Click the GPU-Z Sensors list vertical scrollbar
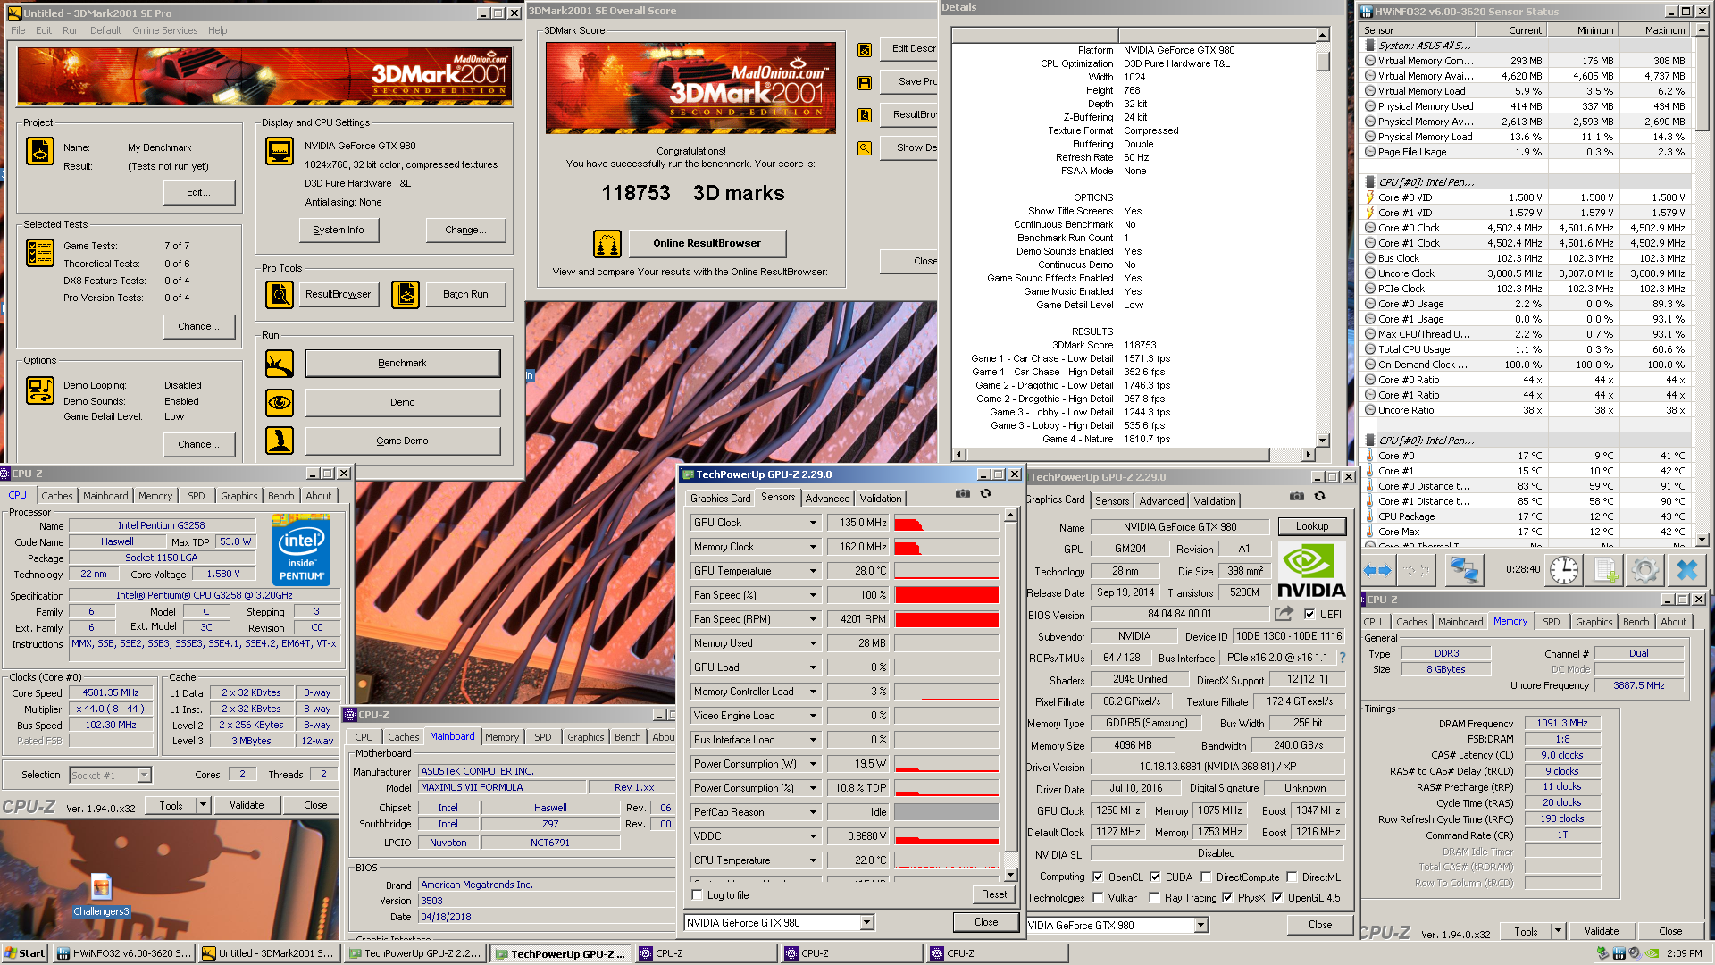 click(x=1010, y=694)
